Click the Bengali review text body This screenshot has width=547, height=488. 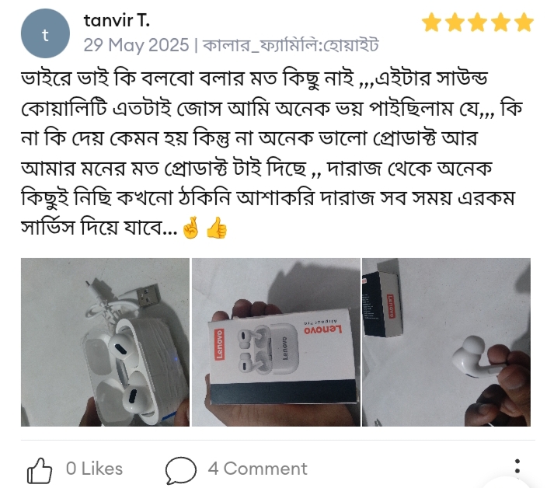[x=272, y=154]
